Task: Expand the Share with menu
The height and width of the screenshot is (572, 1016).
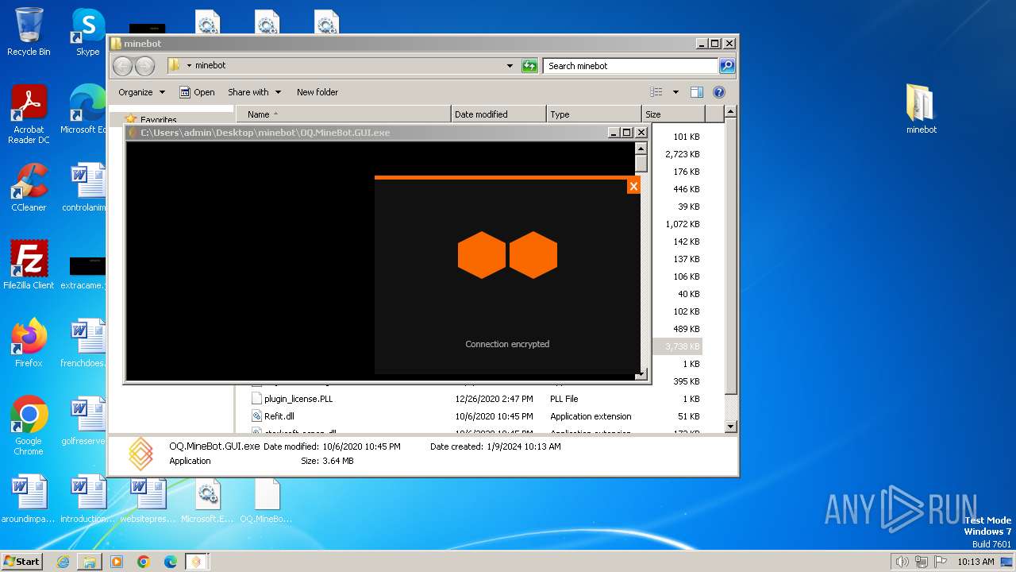Action: [254, 92]
